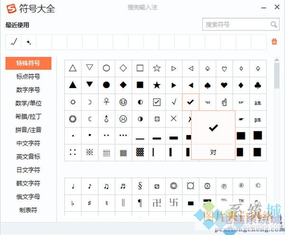Select the checked box symbol
285x235 pixels.
click(157, 102)
